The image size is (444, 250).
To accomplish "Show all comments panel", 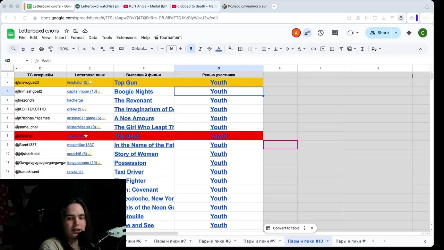I will [x=335, y=33].
